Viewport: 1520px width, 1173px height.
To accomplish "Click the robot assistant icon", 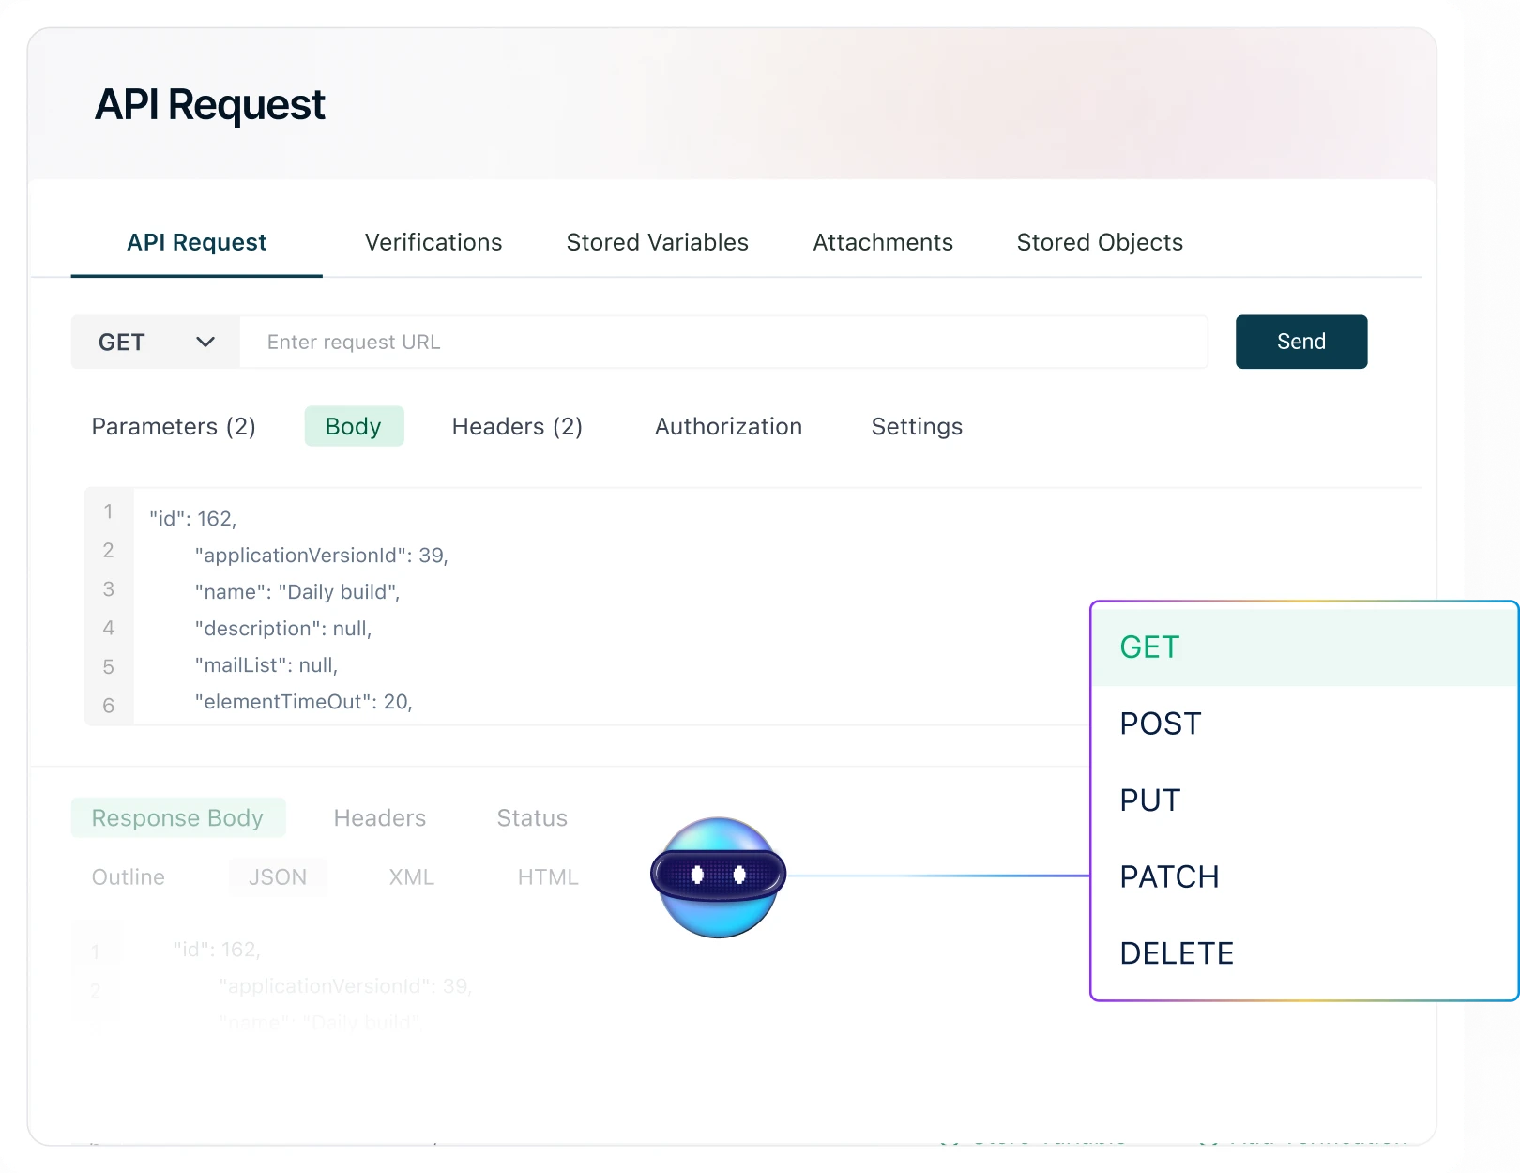I will tap(716, 876).
